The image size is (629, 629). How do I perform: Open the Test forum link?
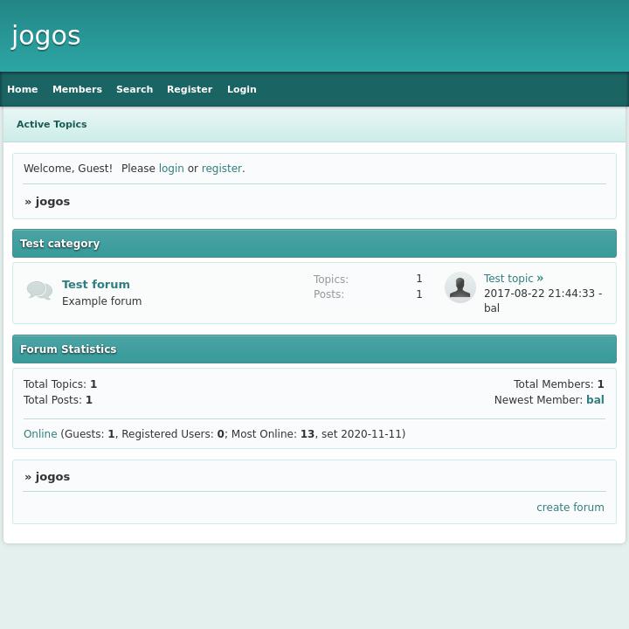pos(96,284)
